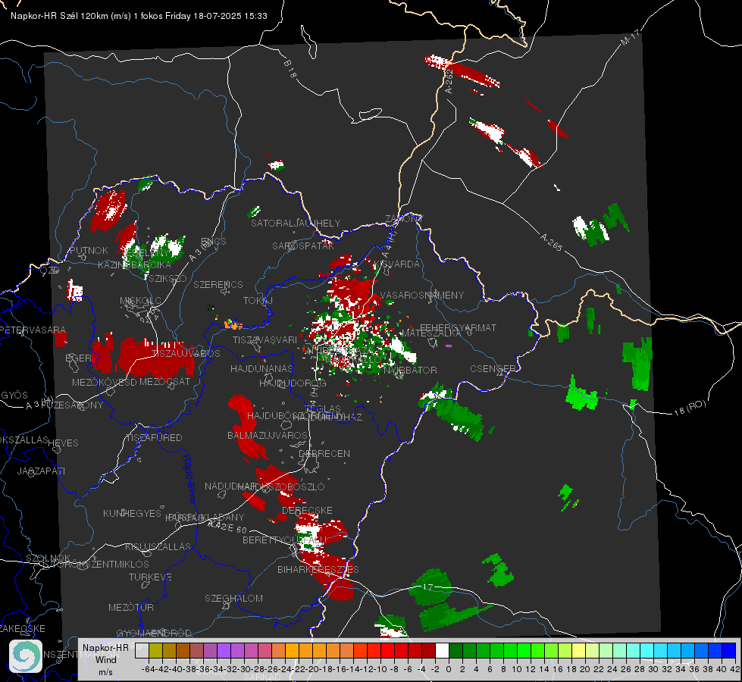742x682 pixels.
Task: Click the legend title 'Napkor-HR Wind m/s'
Action: (x=105, y=659)
